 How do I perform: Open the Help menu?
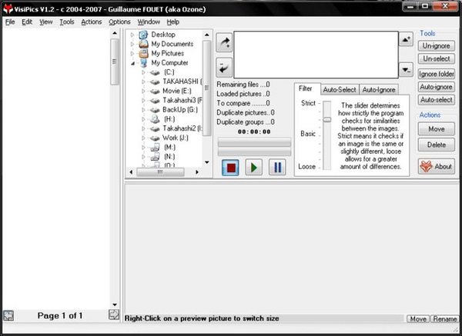pyautogui.click(x=173, y=22)
